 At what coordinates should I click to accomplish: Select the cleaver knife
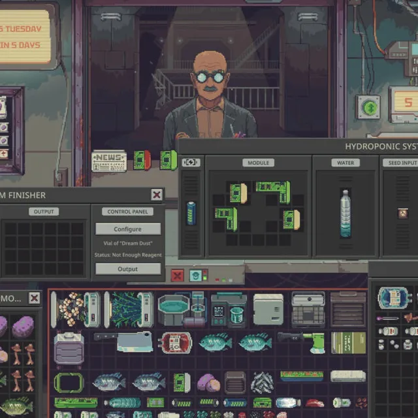click(x=123, y=342)
